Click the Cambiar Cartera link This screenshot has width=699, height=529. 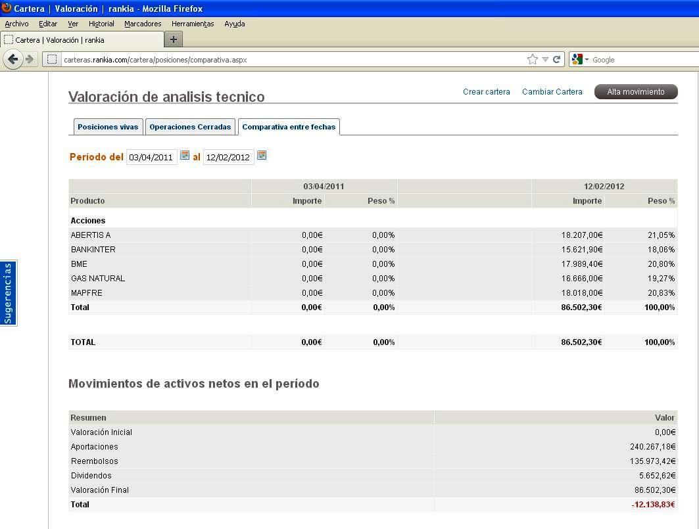552,92
